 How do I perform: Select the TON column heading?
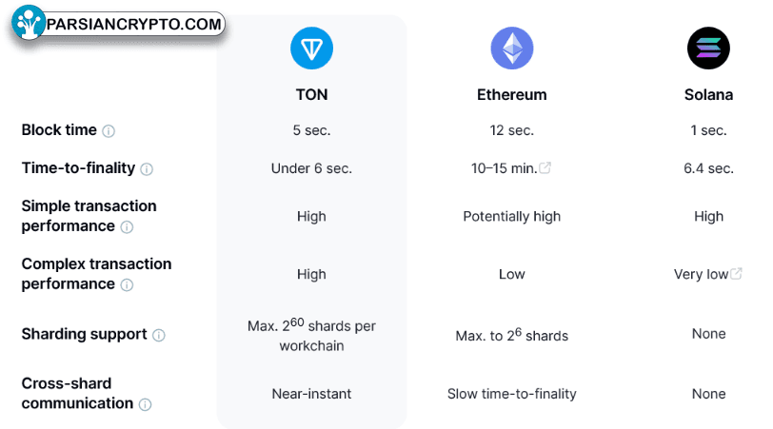(311, 95)
